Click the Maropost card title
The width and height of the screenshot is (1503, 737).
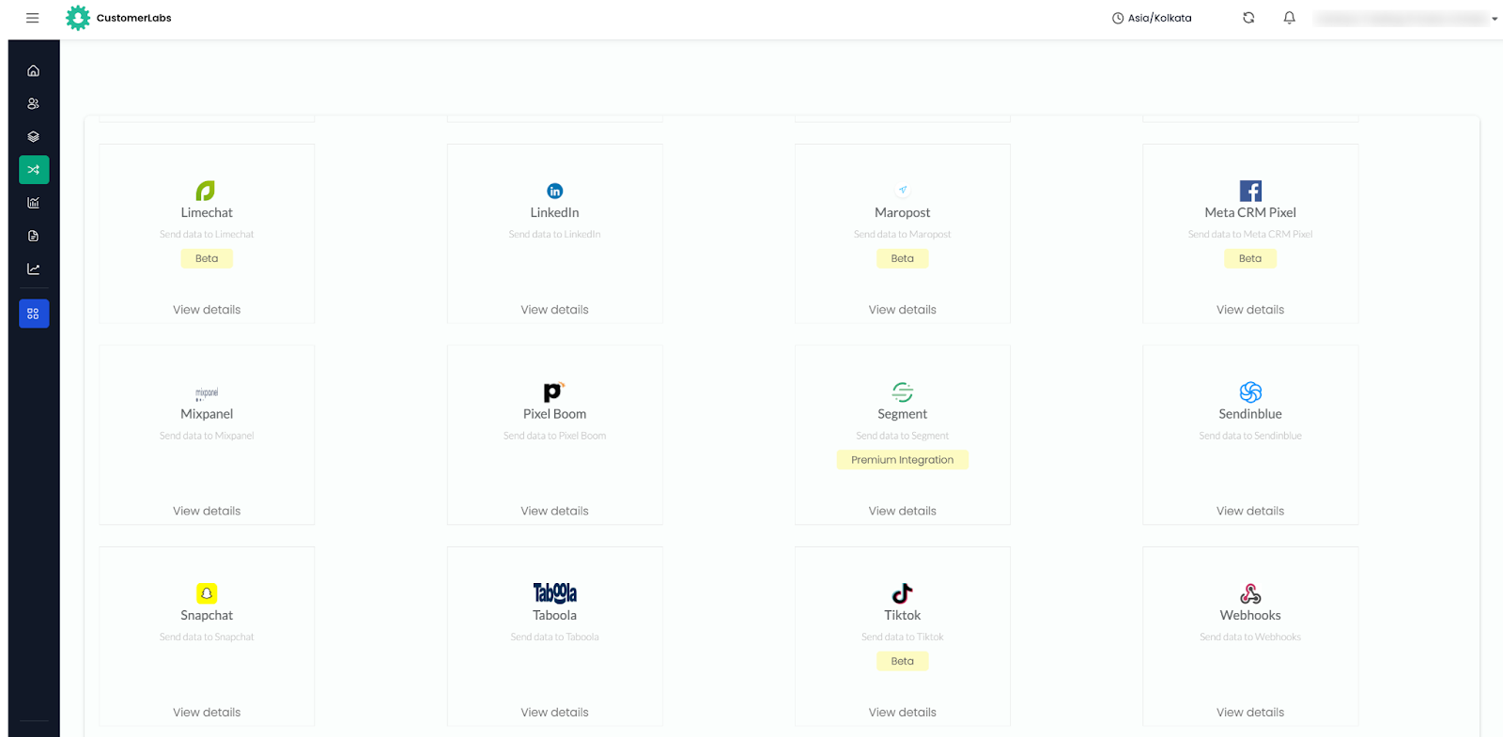tap(903, 213)
